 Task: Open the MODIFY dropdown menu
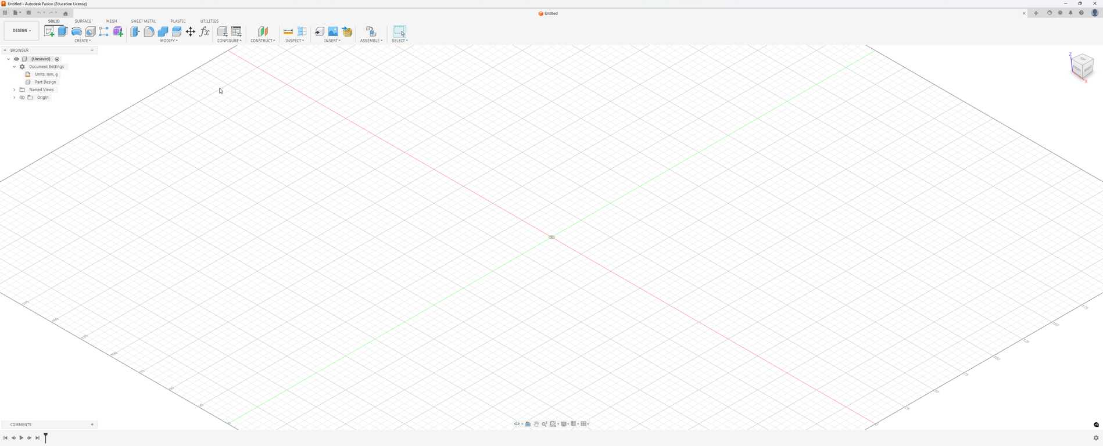pos(169,41)
